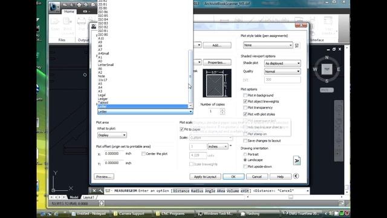Click the Help button
The image size is (387, 218).
280,177
